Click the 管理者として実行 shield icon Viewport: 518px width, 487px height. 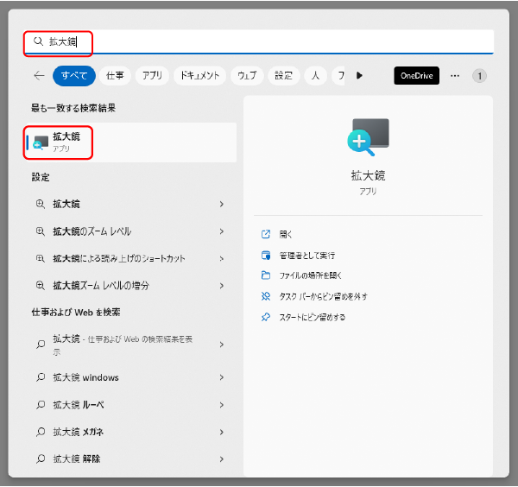click(x=266, y=255)
